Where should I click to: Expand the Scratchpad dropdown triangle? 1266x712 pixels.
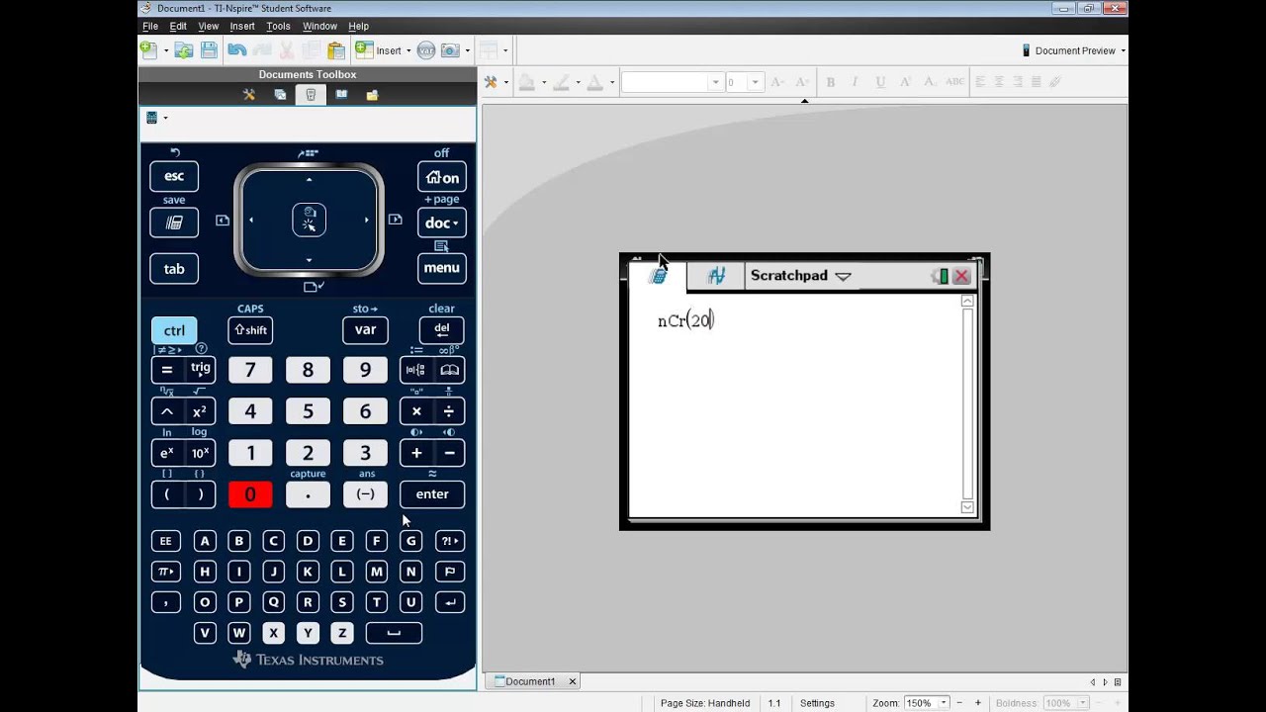pyautogui.click(x=843, y=277)
